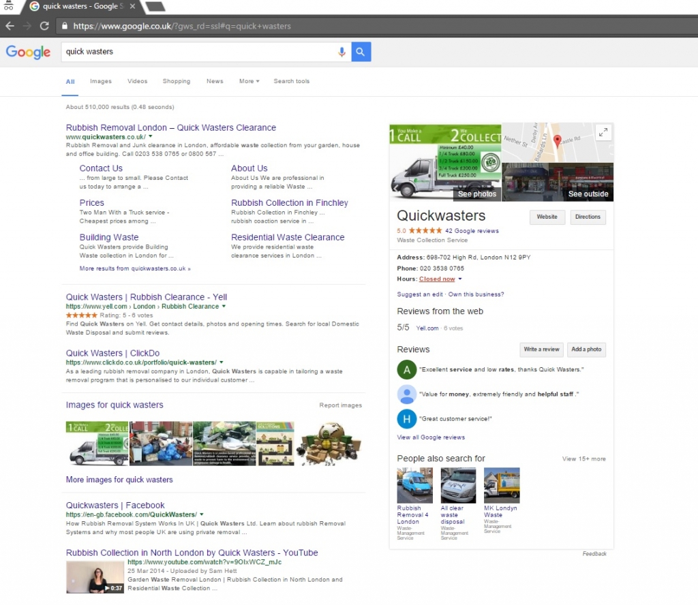Click Own this business? link
The image size is (698, 605).
pyautogui.click(x=476, y=294)
